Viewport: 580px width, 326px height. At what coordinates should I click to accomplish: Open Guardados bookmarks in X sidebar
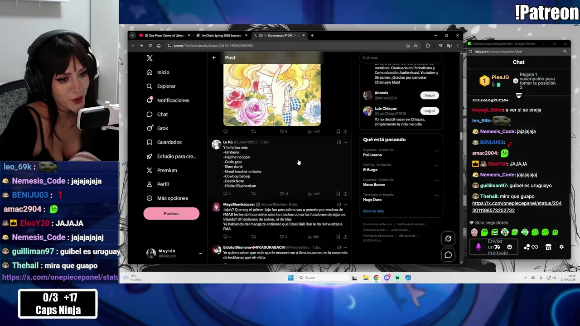[x=164, y=142]
